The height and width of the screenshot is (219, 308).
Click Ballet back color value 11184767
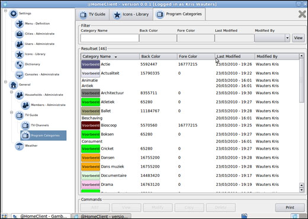(x=150, y=111)
